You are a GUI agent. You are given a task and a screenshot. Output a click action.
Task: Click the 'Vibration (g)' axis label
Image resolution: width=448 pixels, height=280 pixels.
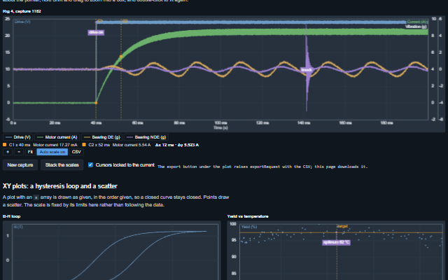[416, 27]
